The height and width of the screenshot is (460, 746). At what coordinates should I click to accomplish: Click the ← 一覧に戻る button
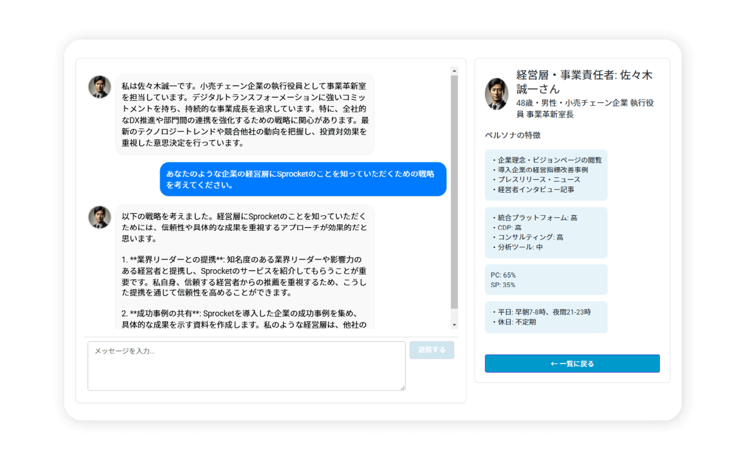click(x=572, y=364)
